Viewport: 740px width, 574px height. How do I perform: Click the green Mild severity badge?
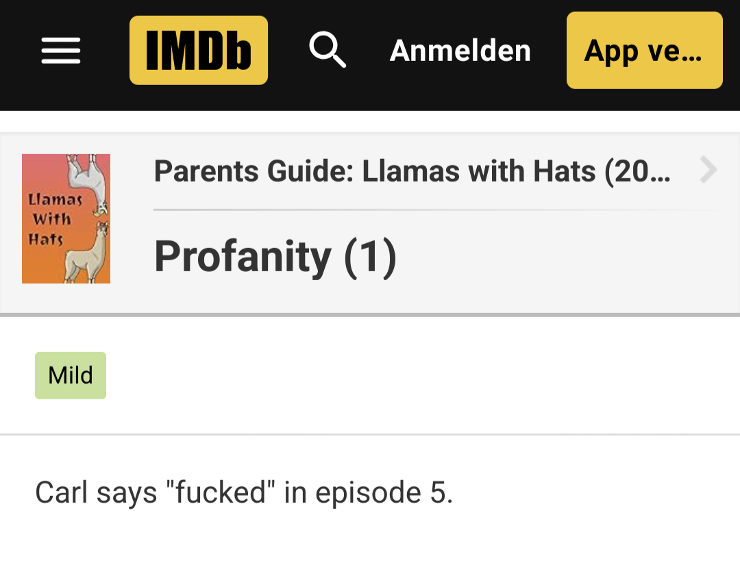point(71,375)
